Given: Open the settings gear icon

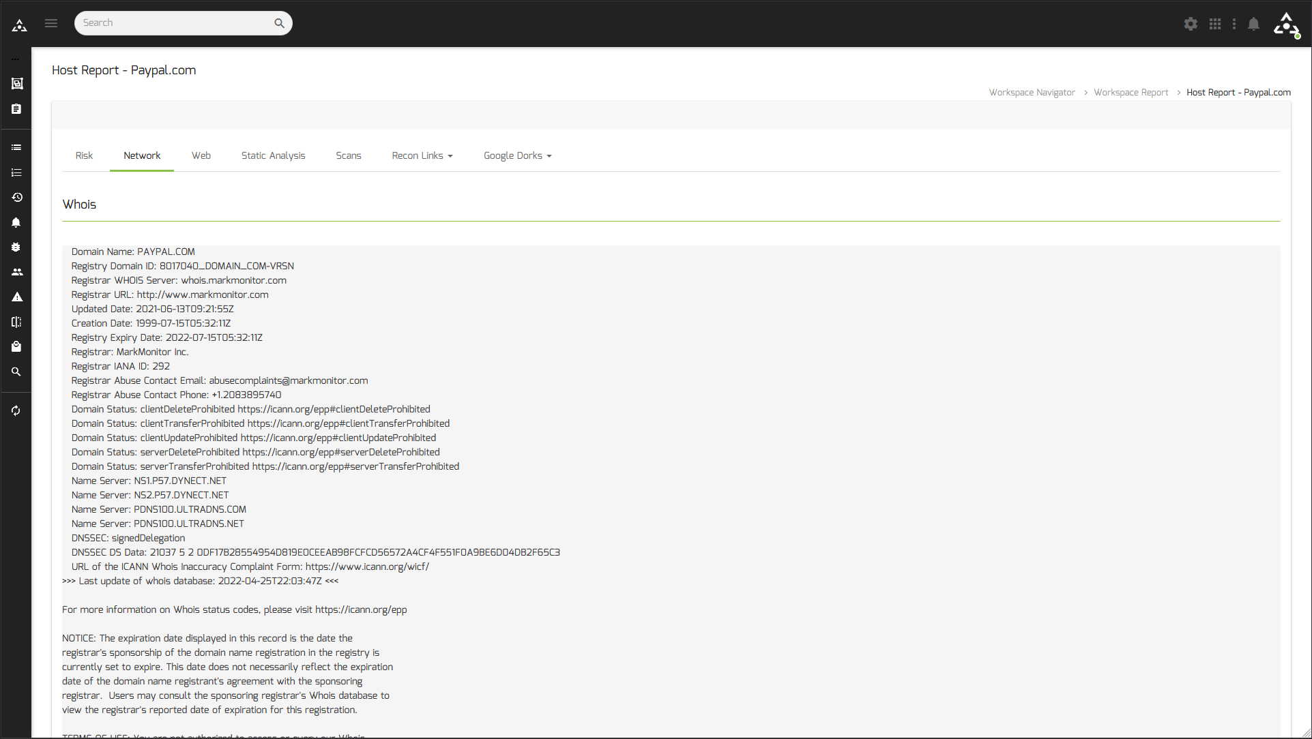Looking at the screenshot, I should pyautogui.click(x=1191, y=24).
